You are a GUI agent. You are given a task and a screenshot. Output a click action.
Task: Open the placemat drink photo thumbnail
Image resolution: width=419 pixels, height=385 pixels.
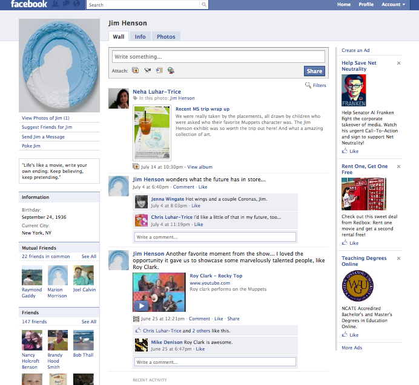point(152,132)
